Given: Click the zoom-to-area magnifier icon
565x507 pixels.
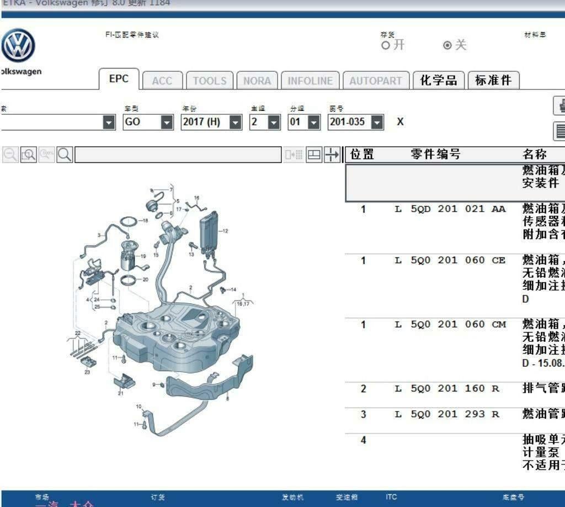Looking at the screenshot, I should pyautogui.click(x=28, y=155).
